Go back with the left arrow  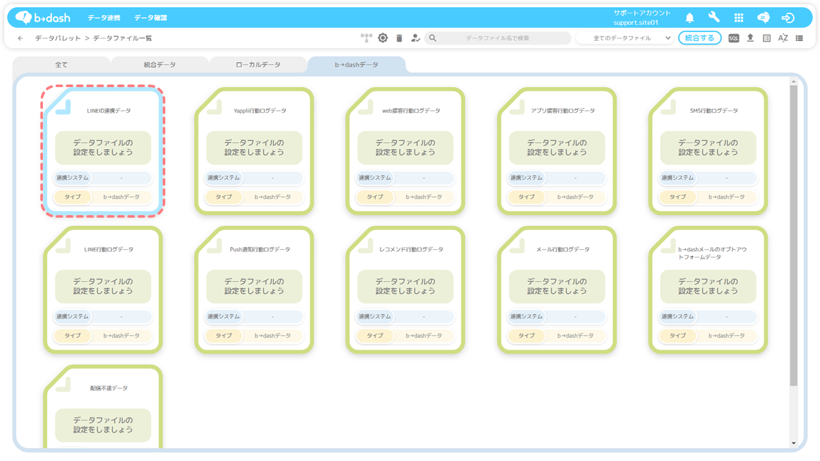coord(20,38)
